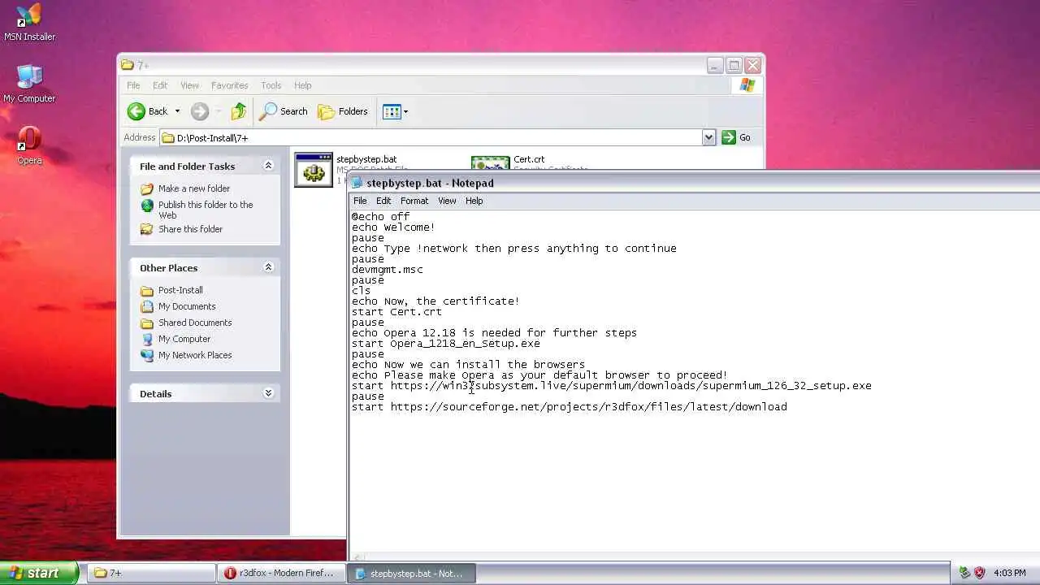Viewport: 1040px width, 585px height.
Task: Click the Address bar path field
Action: [x=431, y=137]
